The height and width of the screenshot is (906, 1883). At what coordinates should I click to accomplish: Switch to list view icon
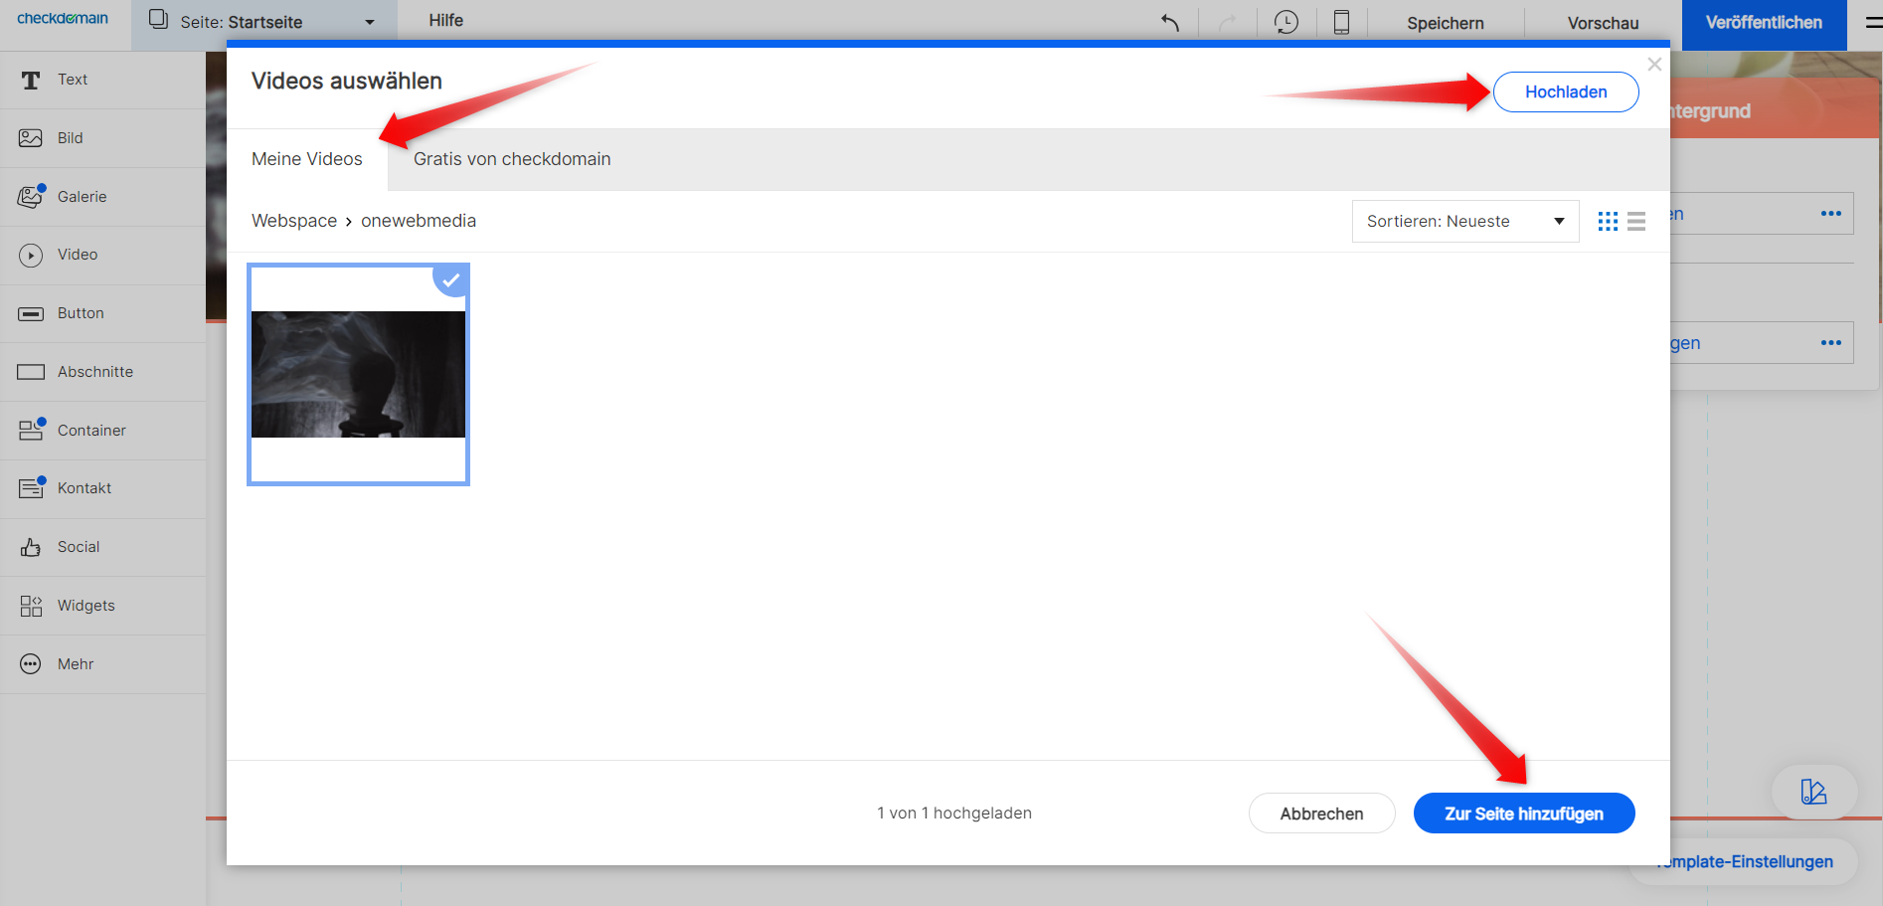click(x=1636, y=221)
